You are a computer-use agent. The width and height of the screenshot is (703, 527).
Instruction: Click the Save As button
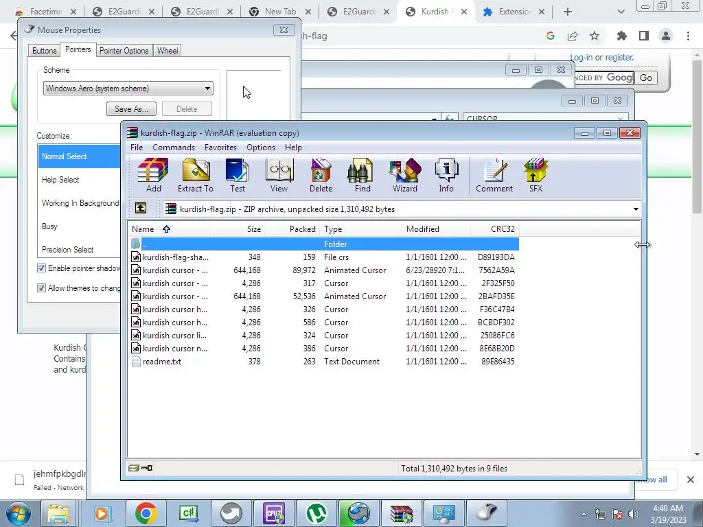point(131,109)
